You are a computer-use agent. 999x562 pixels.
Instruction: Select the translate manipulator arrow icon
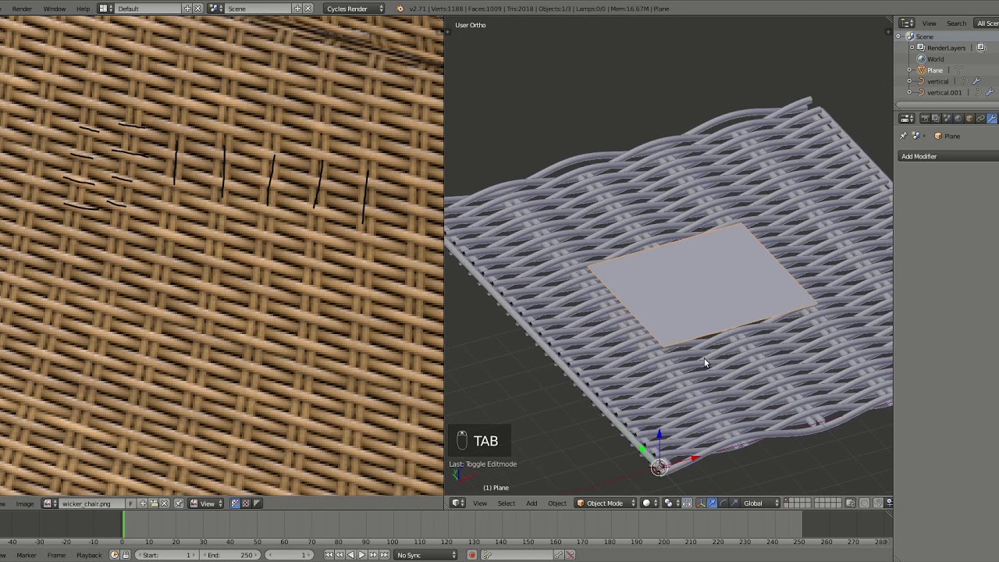pyautogui.click(x=712, y=503)
